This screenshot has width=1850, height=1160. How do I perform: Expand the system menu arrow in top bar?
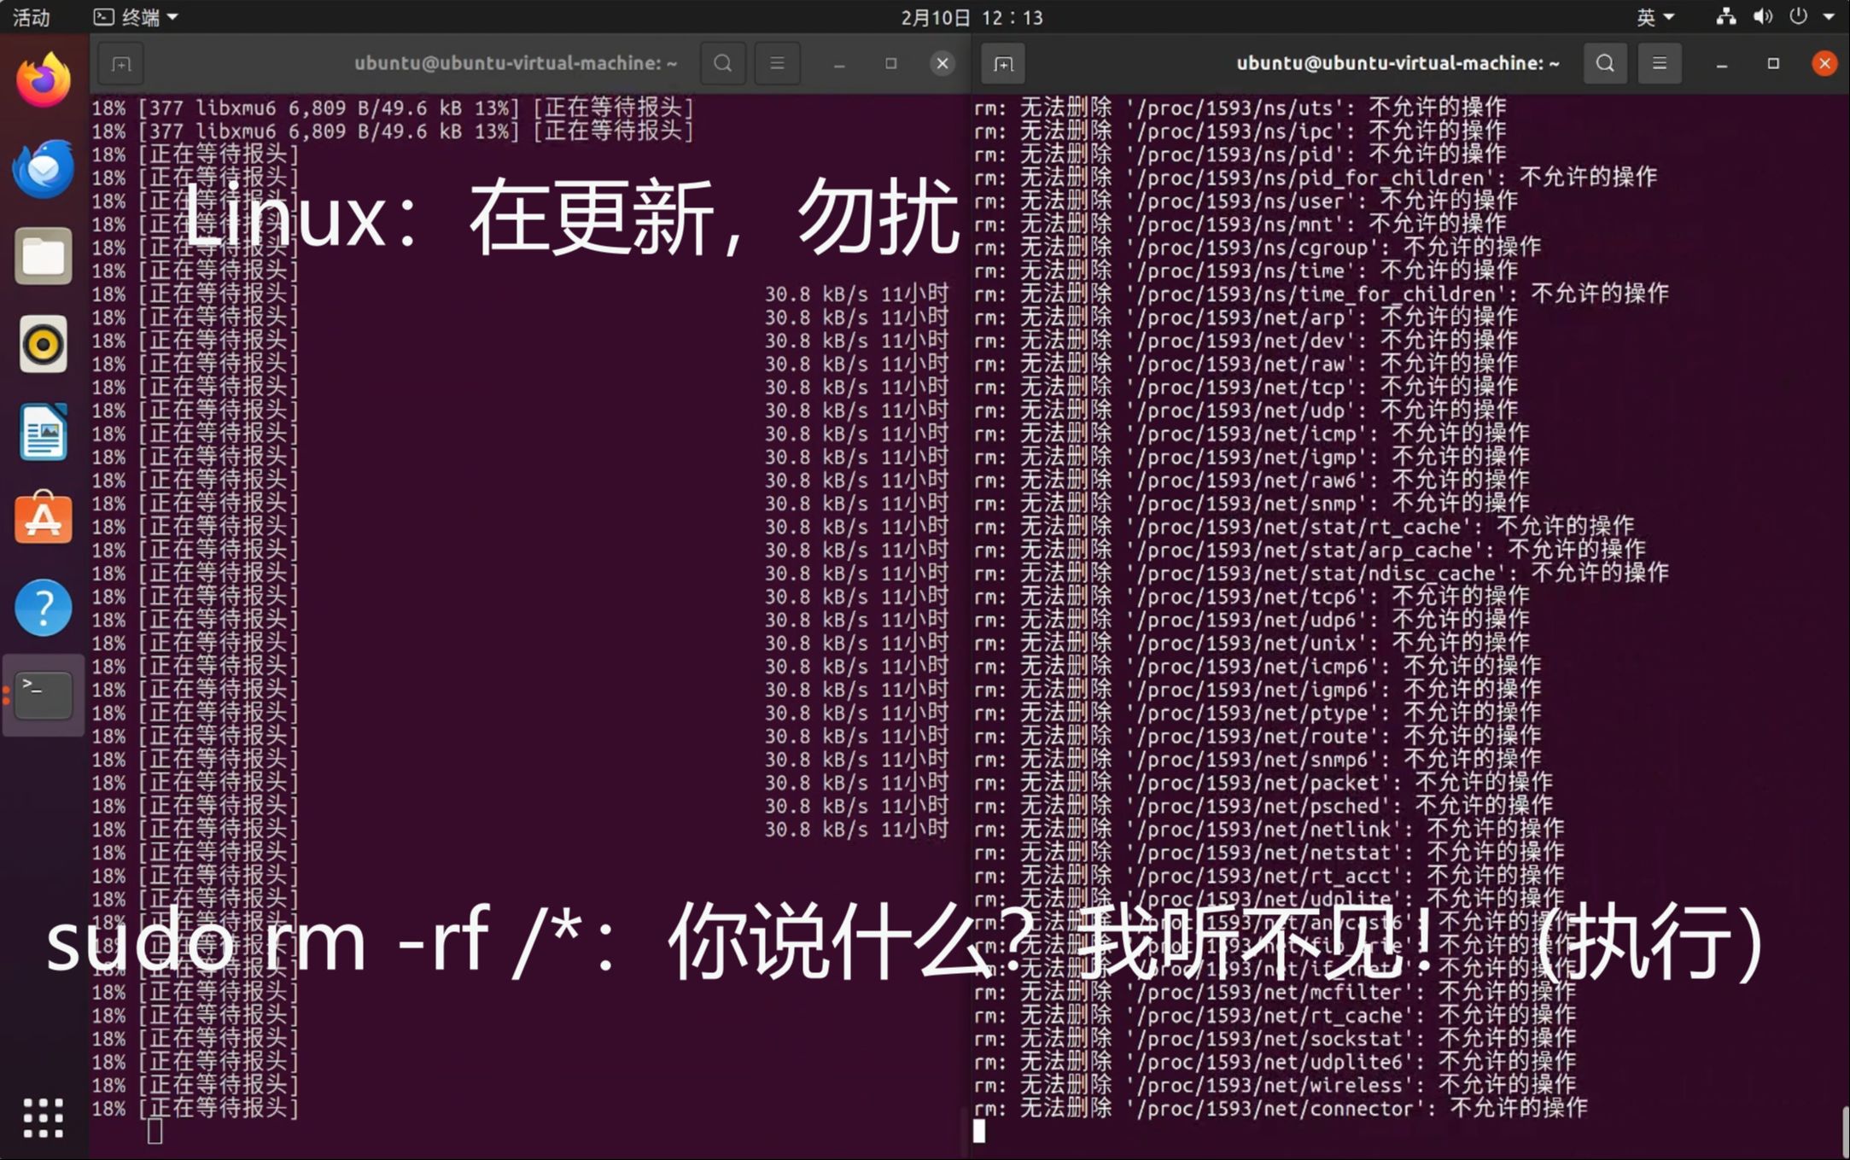[1829, 16]
